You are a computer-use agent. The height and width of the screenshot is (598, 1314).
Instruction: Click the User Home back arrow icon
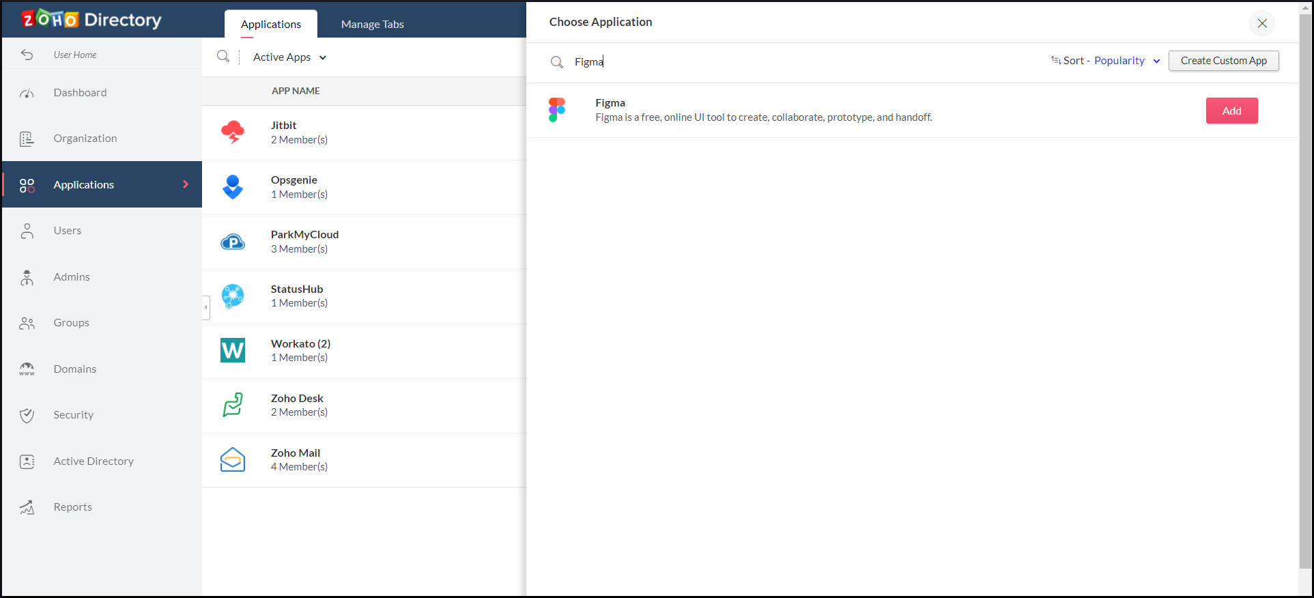pyautogui.click(x=27, y=55)
